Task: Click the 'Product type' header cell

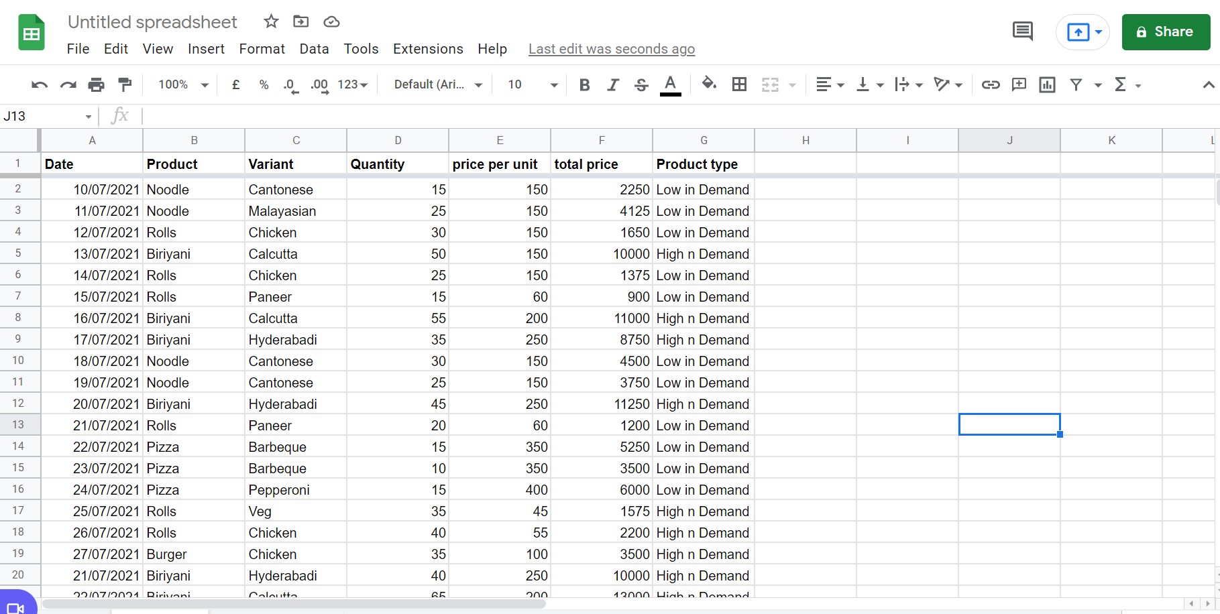Action: [x=704, y=164]
